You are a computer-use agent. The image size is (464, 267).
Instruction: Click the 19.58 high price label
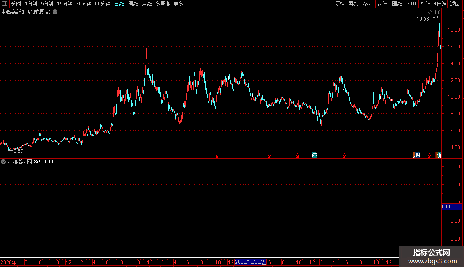point(423,19)
